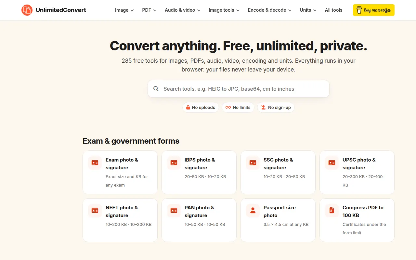Click the Exam & government forms heading
Screen dimensions: 416x260
coord(131,141)
